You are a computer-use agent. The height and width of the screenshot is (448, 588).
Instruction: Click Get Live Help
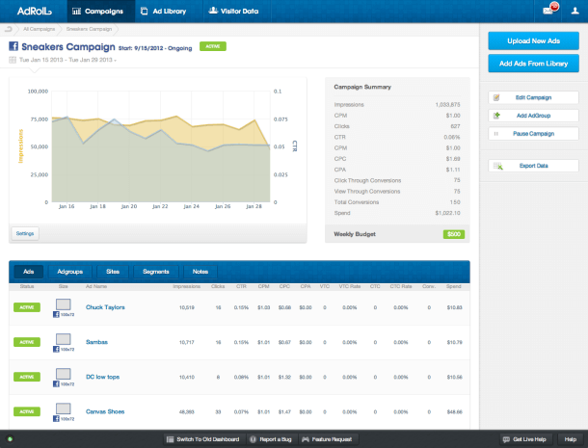click(x=525, y=439)
